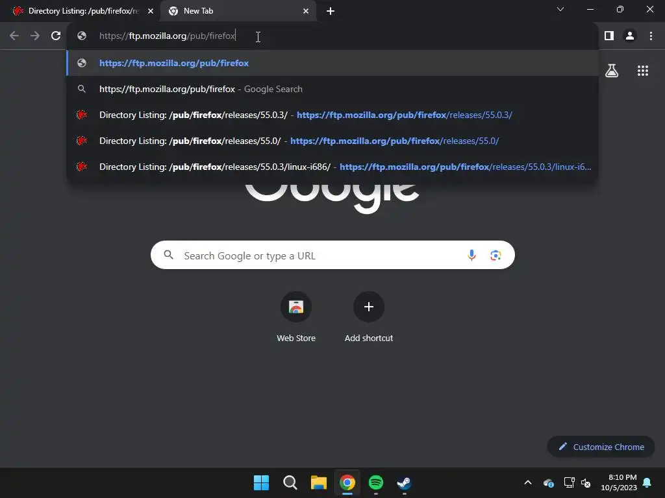
Task: Open the notifications bell
Action: (x=647, y=482)
